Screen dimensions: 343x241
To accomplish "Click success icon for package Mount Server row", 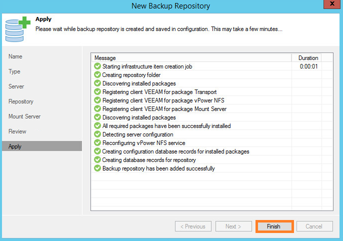I will pos(97,109).
